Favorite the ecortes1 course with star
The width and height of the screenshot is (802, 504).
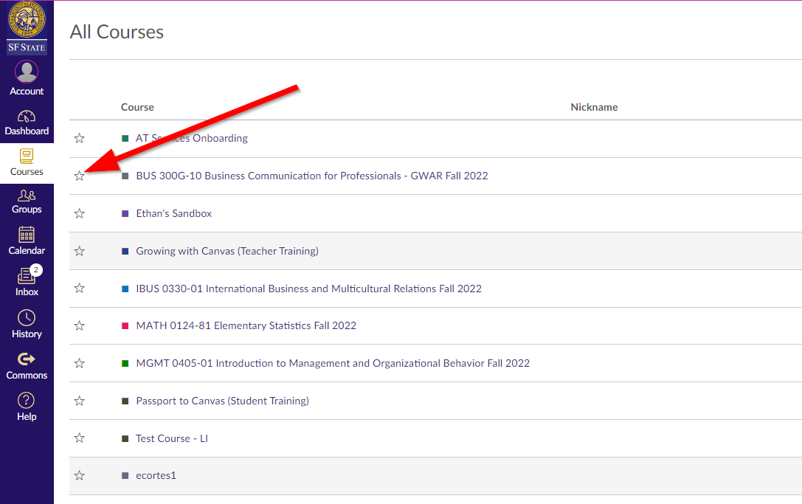point(80,476)
